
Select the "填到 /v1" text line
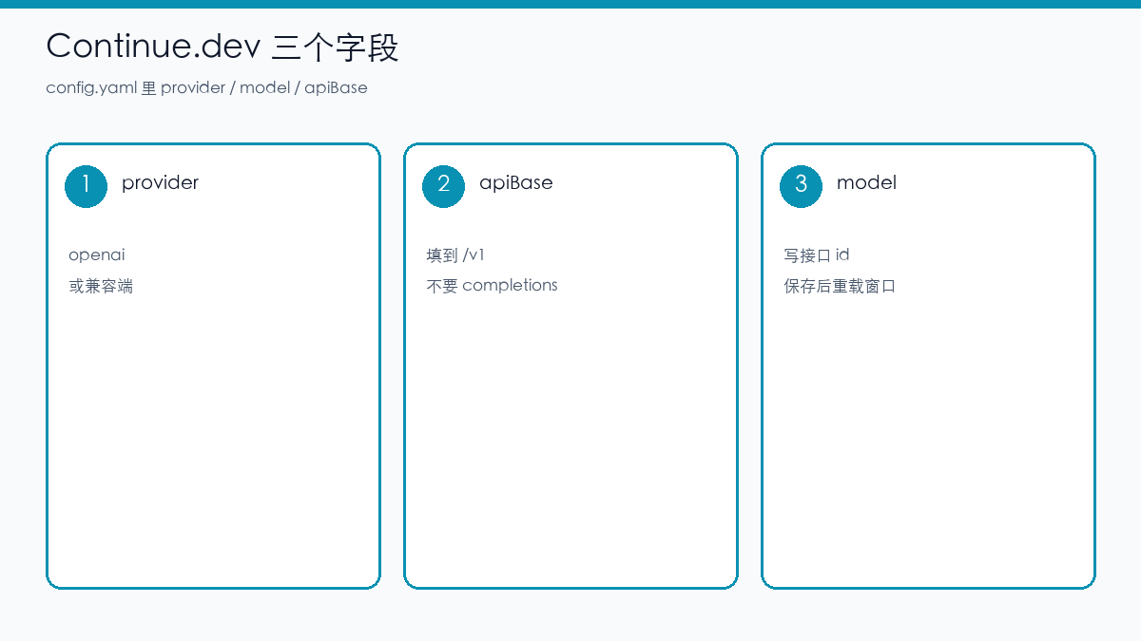tap(455, 255)
